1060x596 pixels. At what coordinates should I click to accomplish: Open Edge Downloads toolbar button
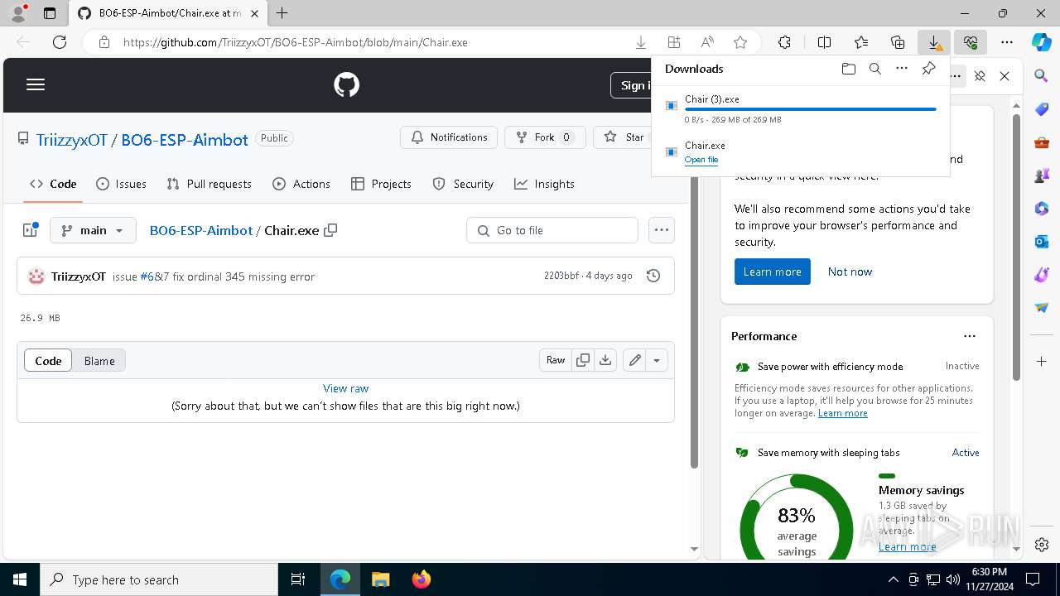coord(933,42)
